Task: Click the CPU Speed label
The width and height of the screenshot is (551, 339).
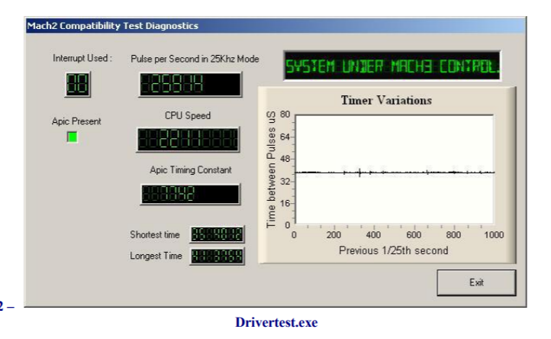Action: tap(188, 115)
